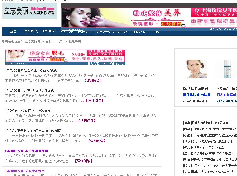This screenshot has width=237, height=176.
Task: Click the woman face thumbnail in the sidebar
Action: (x=196, y=69)
